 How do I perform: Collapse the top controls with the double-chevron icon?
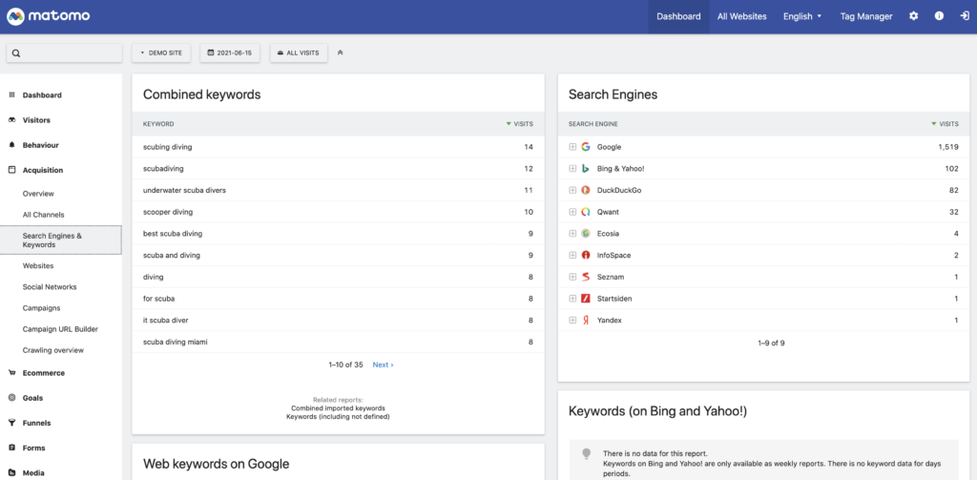point(341,53)
